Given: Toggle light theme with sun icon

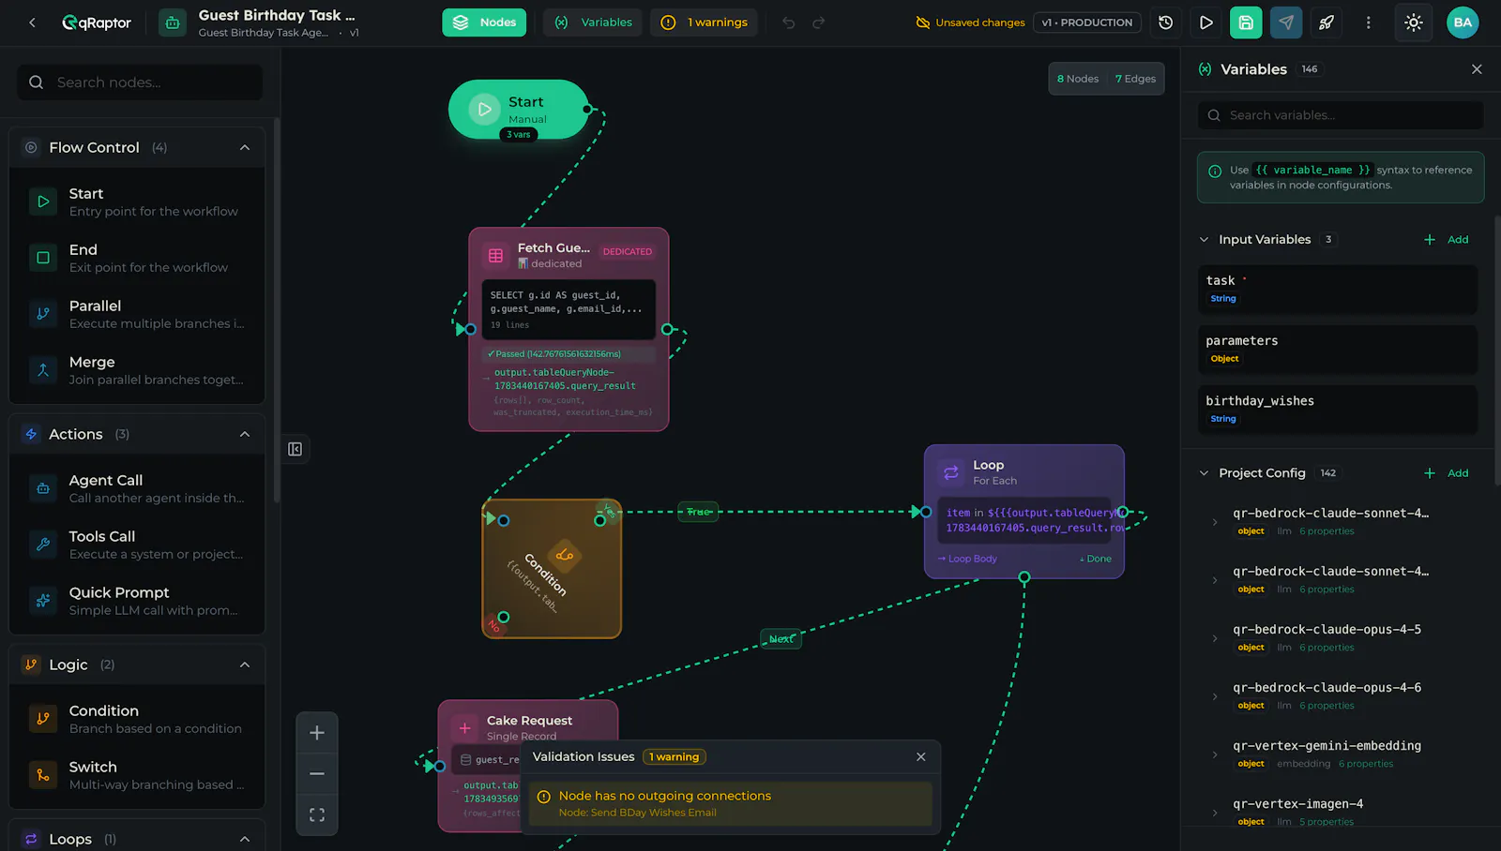Looking at the screenshot, I should 1414,22.
